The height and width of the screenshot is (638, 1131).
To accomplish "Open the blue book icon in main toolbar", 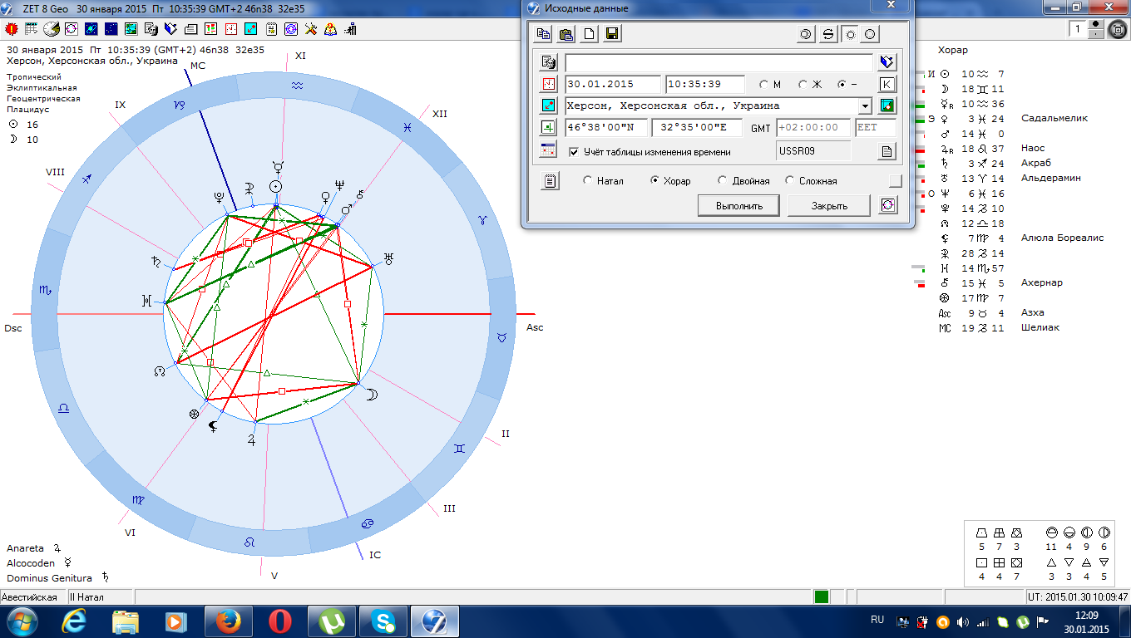I will click(171, 29).
